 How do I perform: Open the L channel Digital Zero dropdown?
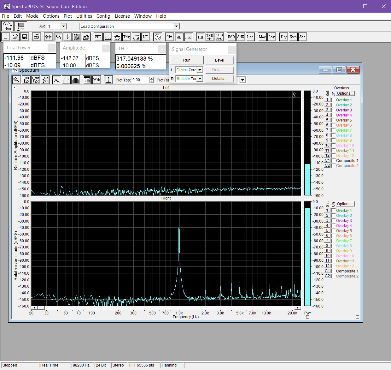[200, 70]
